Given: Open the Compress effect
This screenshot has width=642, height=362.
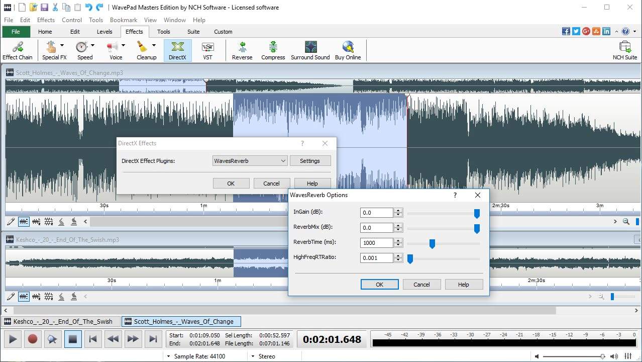Looking at the screenshot, I should pyautogui.click(x=273, y=50).
